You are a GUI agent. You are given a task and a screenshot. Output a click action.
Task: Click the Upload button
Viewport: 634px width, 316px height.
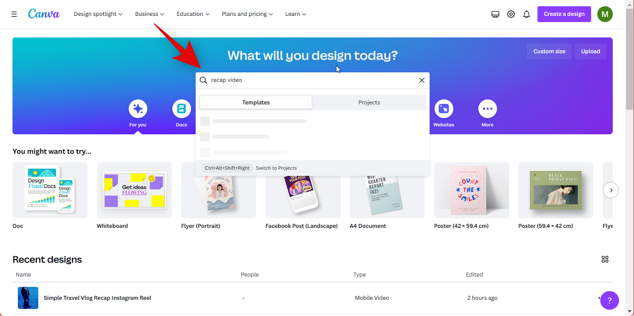click(x=591, y=52)
